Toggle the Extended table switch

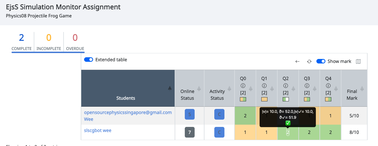[89, 60]
